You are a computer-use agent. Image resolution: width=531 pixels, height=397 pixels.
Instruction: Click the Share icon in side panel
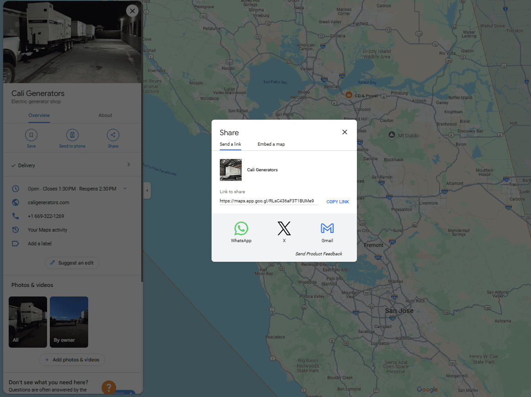113,135
